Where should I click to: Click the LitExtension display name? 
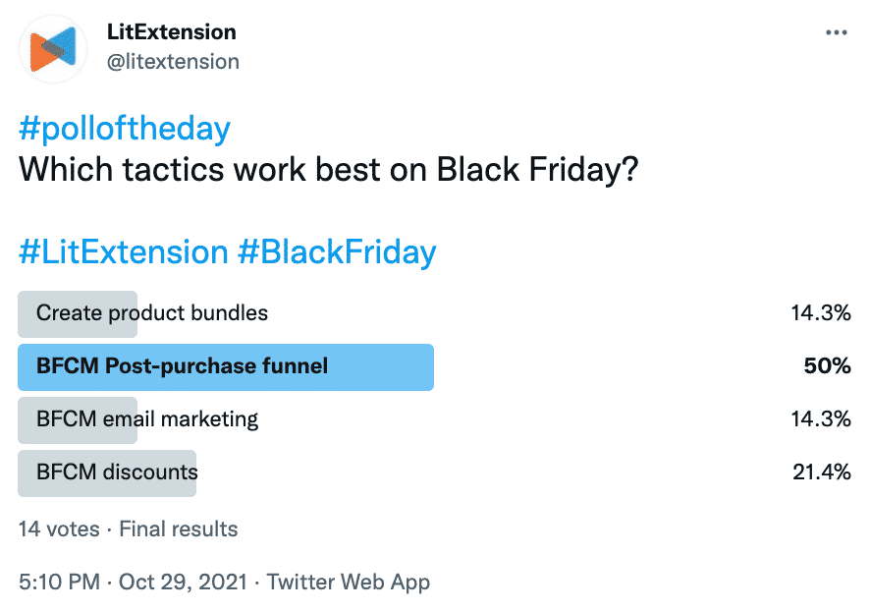(172, 32)
